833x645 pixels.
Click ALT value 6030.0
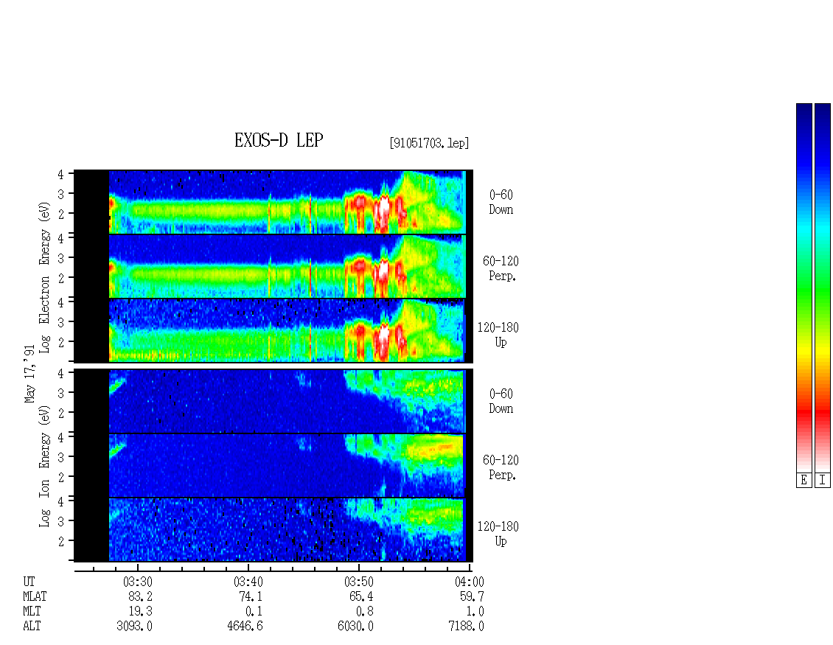355,626
